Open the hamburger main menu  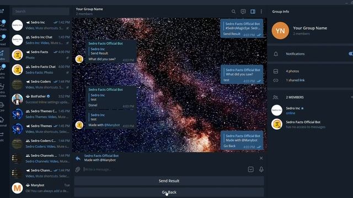[x=2, y=11]
